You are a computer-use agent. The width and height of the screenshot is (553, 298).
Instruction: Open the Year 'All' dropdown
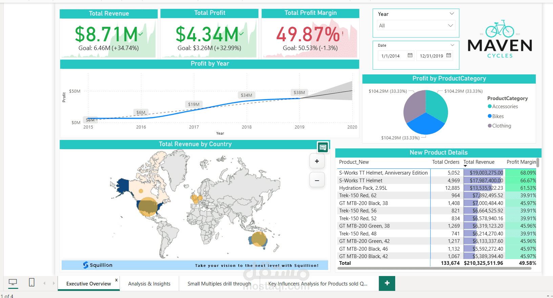[416, 25]
